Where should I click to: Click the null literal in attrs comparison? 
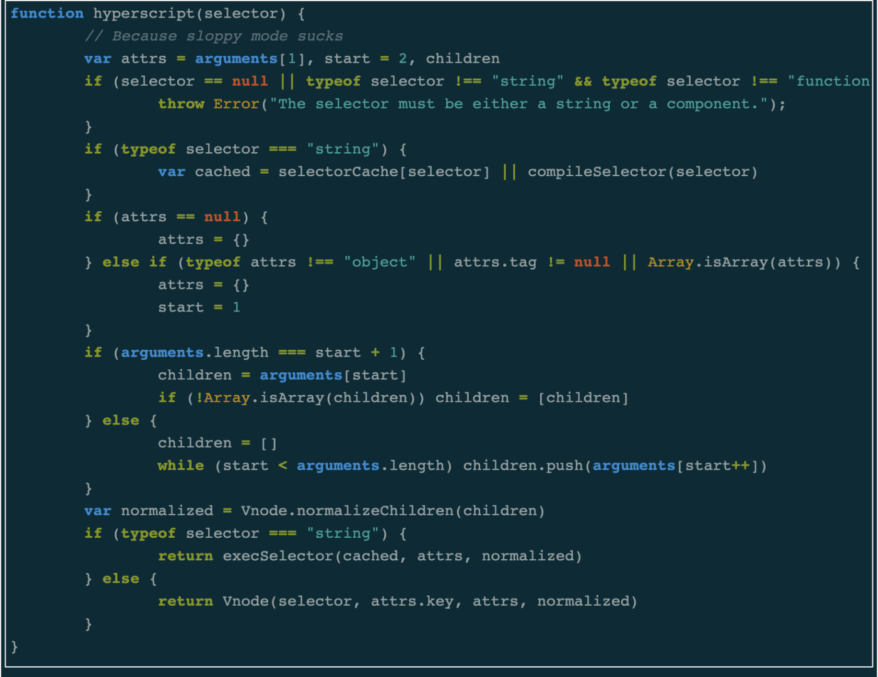[x=222, y=216]
